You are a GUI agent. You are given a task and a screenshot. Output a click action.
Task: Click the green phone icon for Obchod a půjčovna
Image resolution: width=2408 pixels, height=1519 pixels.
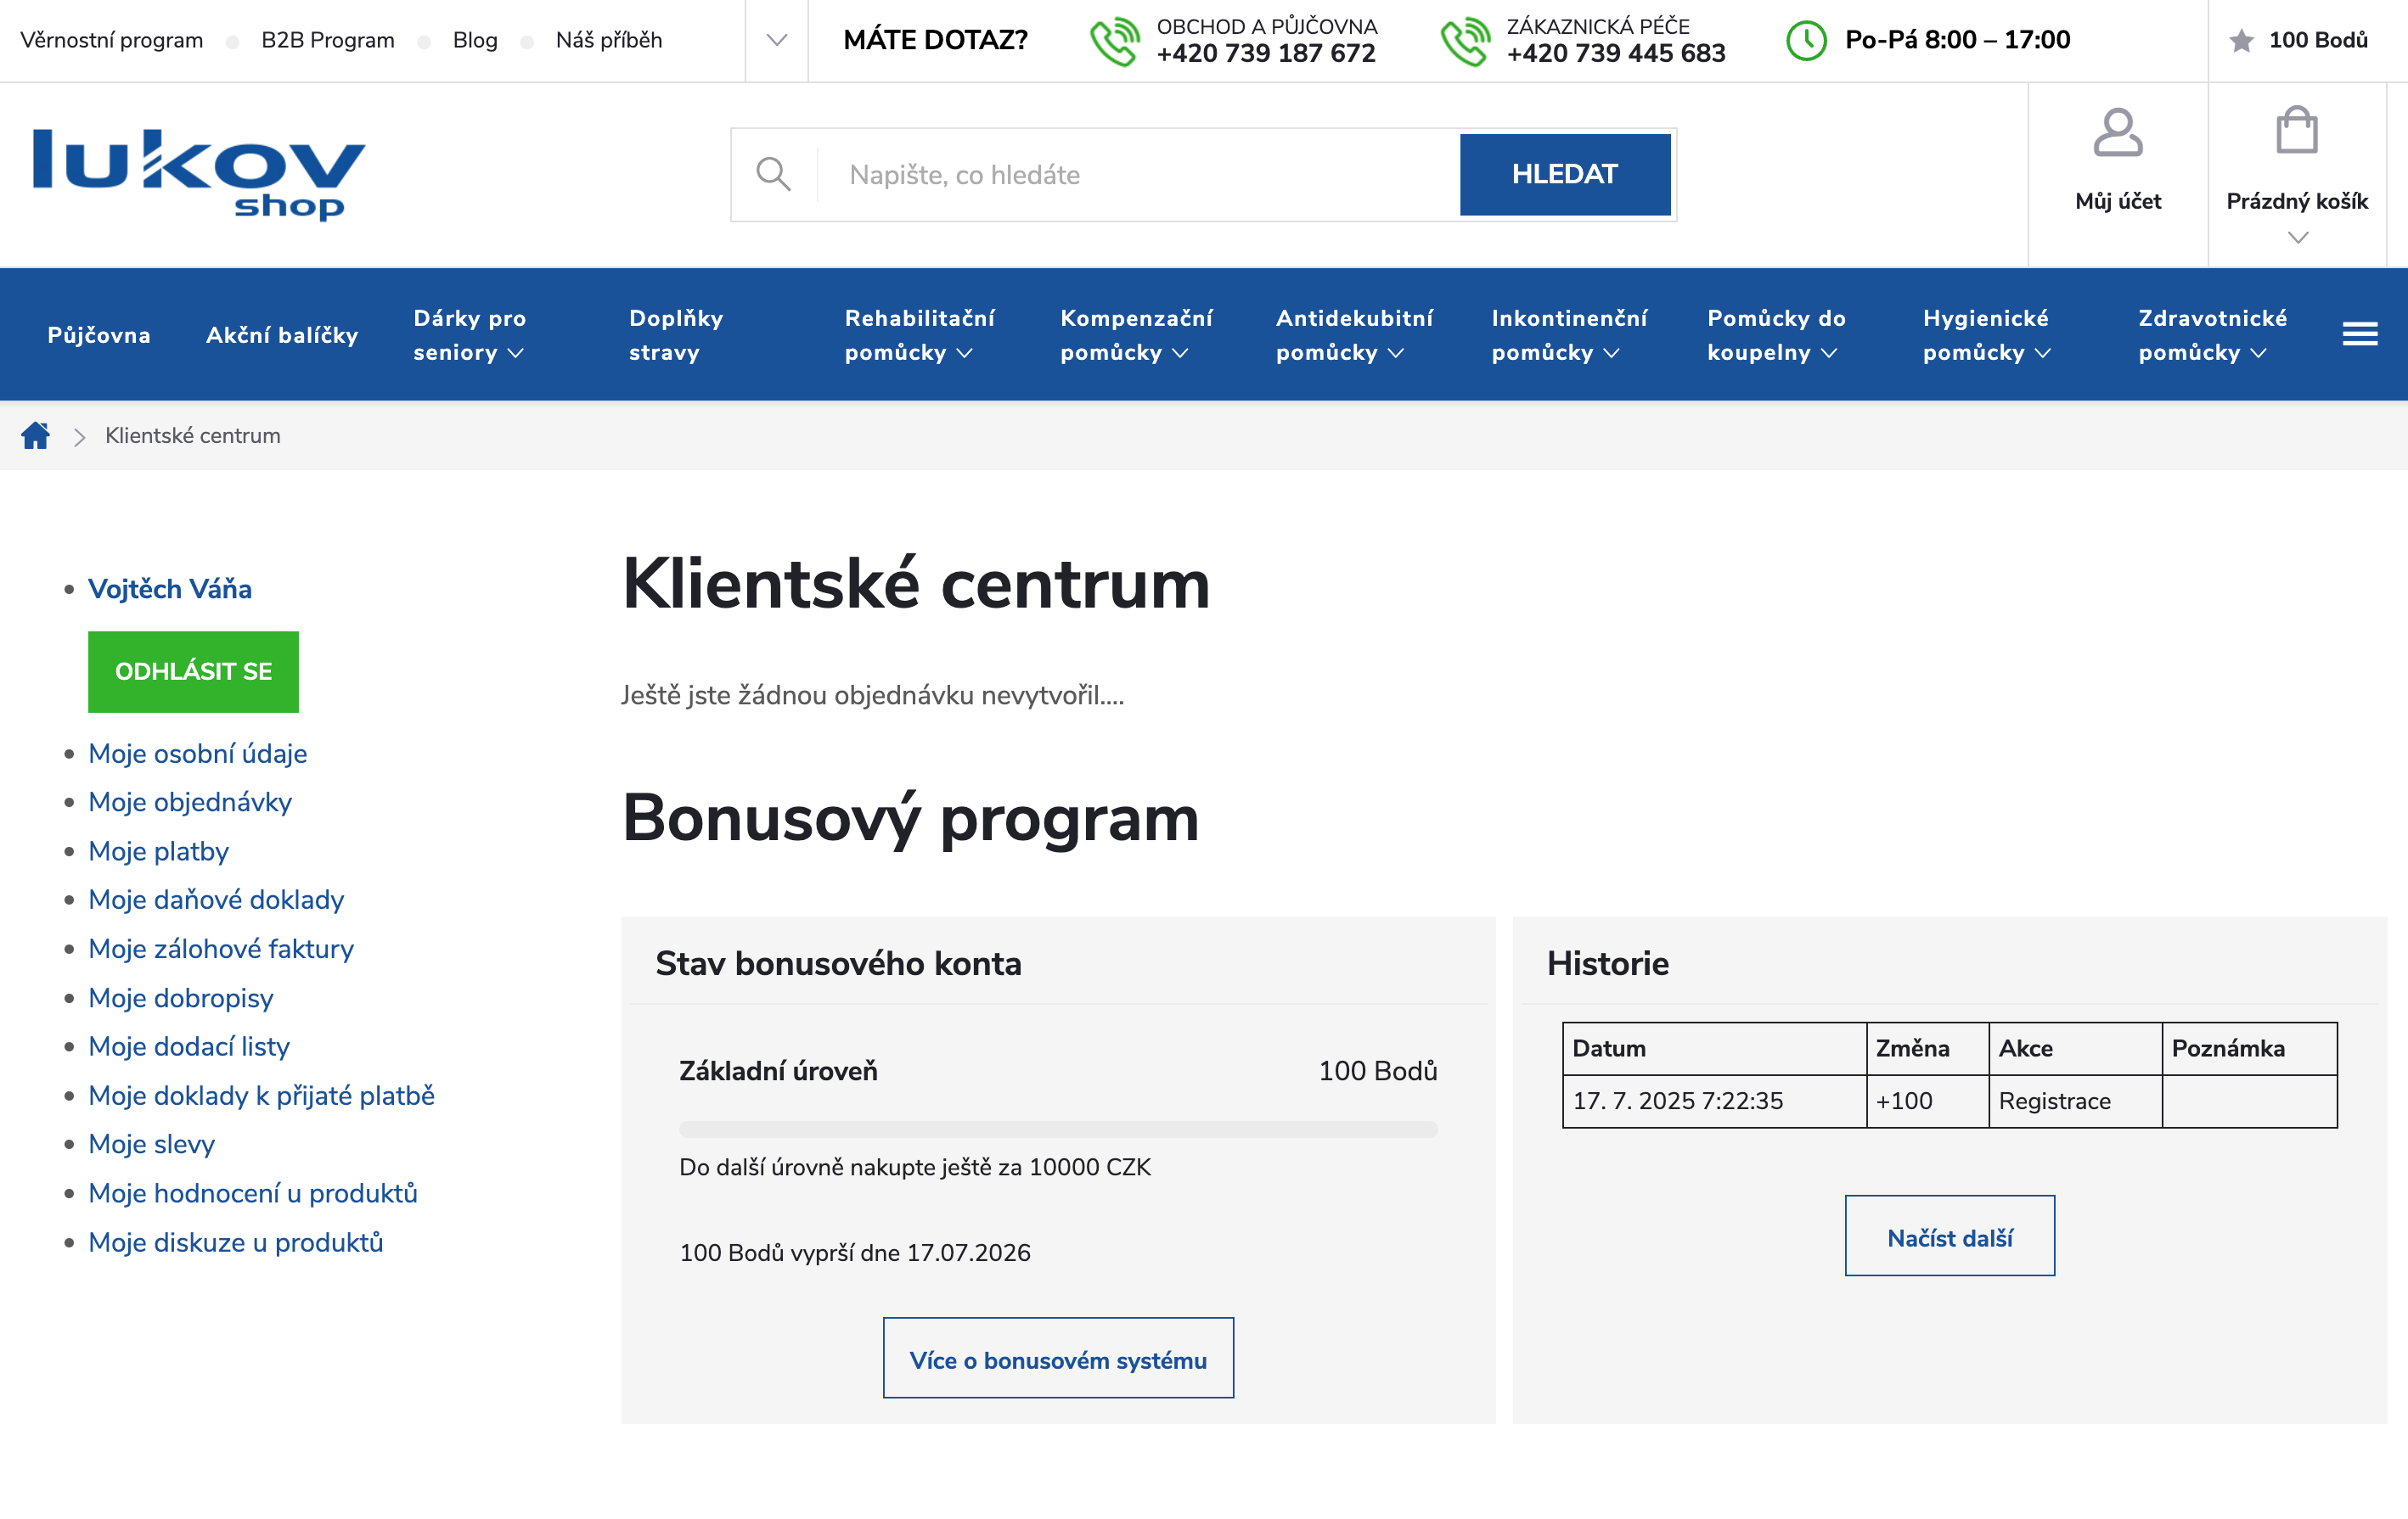point(1114,40)
